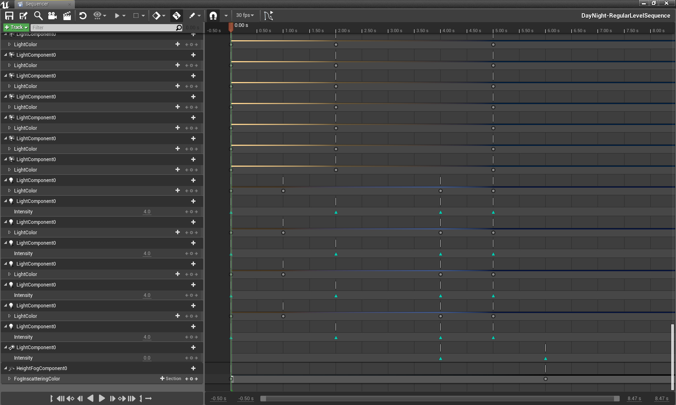Click the restore/undo circular arrow icon
The image size is (676, 405).
(83, 16)
